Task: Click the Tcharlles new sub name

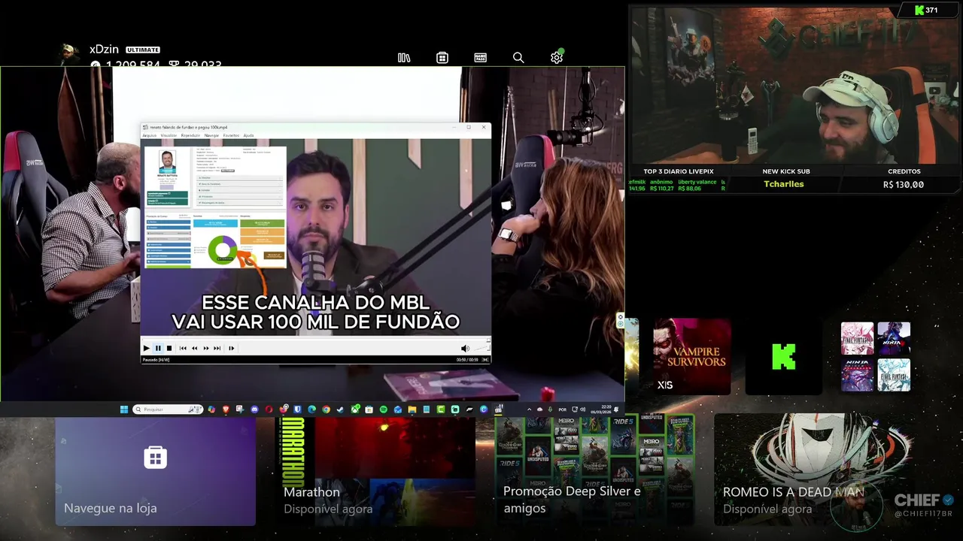Action: (784, 184)
